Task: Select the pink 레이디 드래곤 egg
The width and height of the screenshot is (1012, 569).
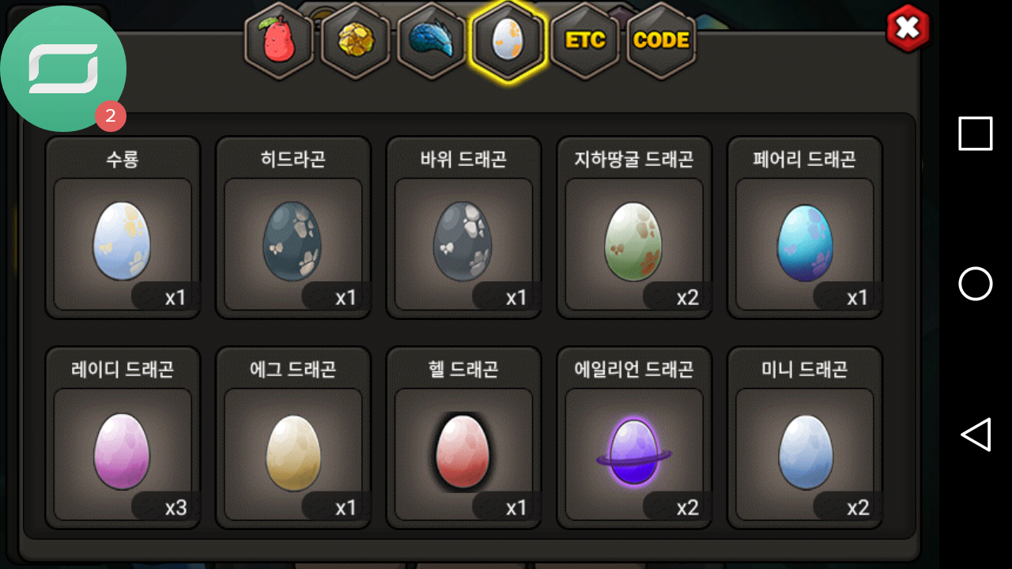Action: [x=123, y=438]
